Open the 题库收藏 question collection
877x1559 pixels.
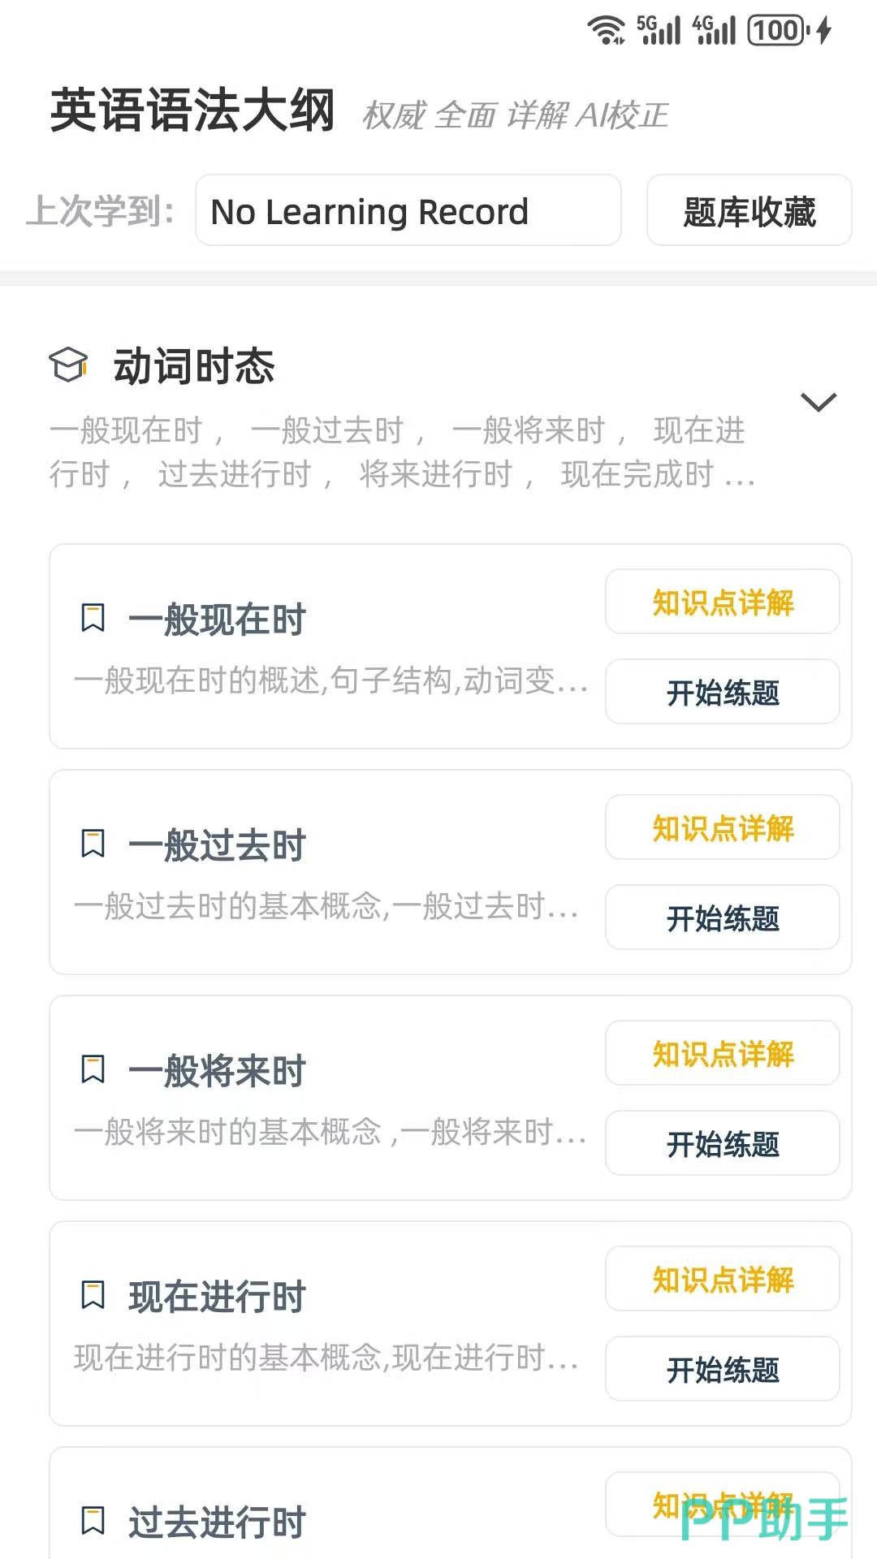click(749, 210)
